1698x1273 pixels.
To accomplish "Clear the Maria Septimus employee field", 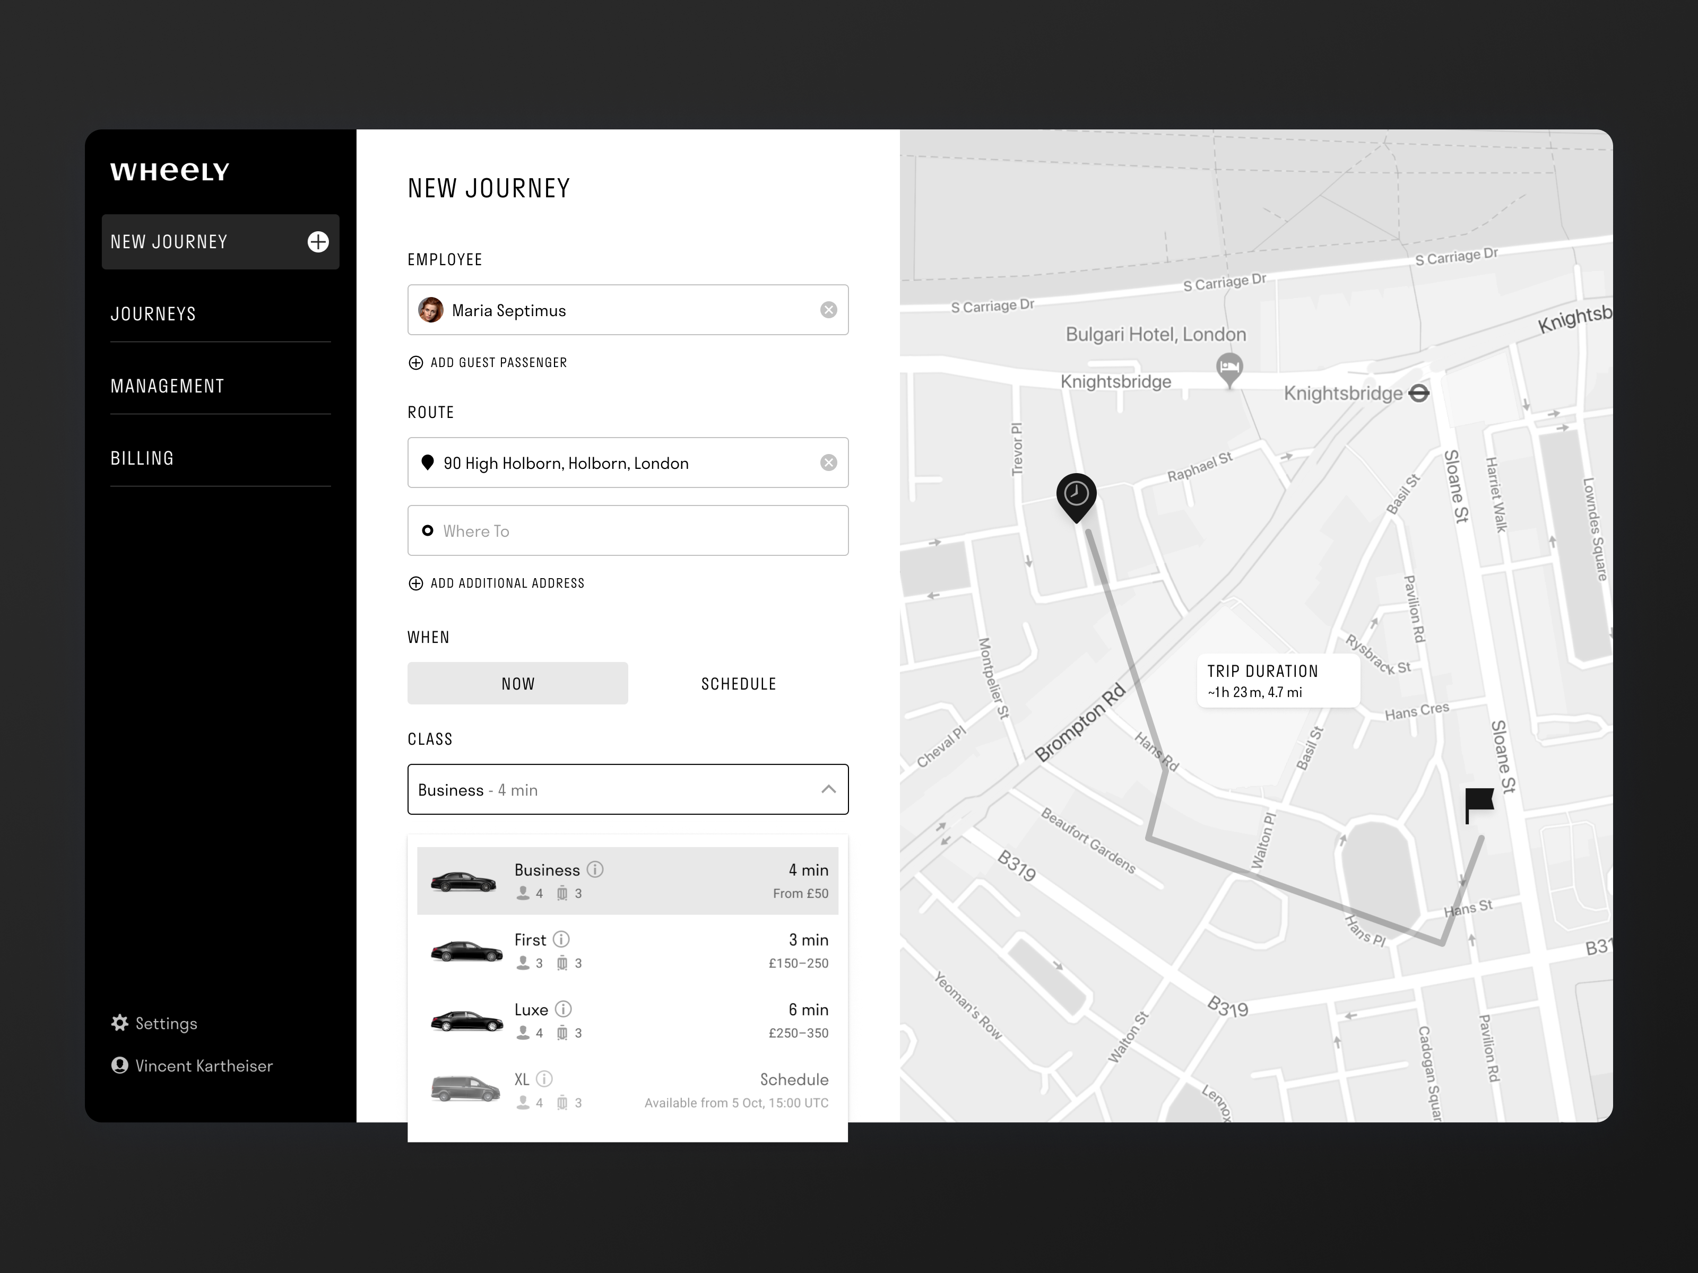I will pyautogui.click(x=828, y=310).
